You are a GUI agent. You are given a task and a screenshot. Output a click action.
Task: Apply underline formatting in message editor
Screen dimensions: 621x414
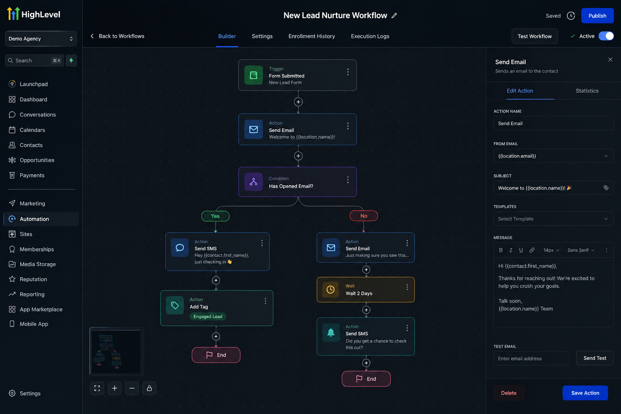(521, 250)
